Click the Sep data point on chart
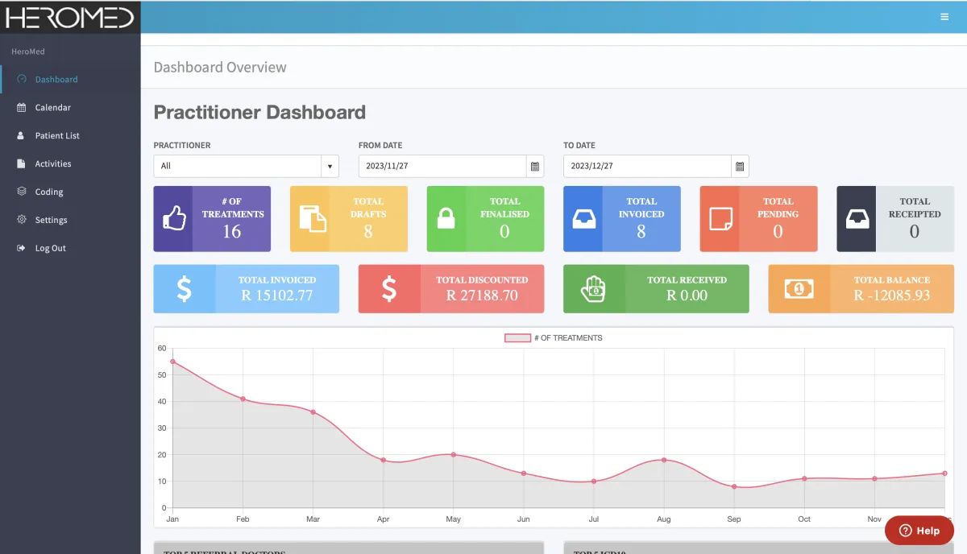The width and height of the screenshot is (967, 554). click(734, 486)
